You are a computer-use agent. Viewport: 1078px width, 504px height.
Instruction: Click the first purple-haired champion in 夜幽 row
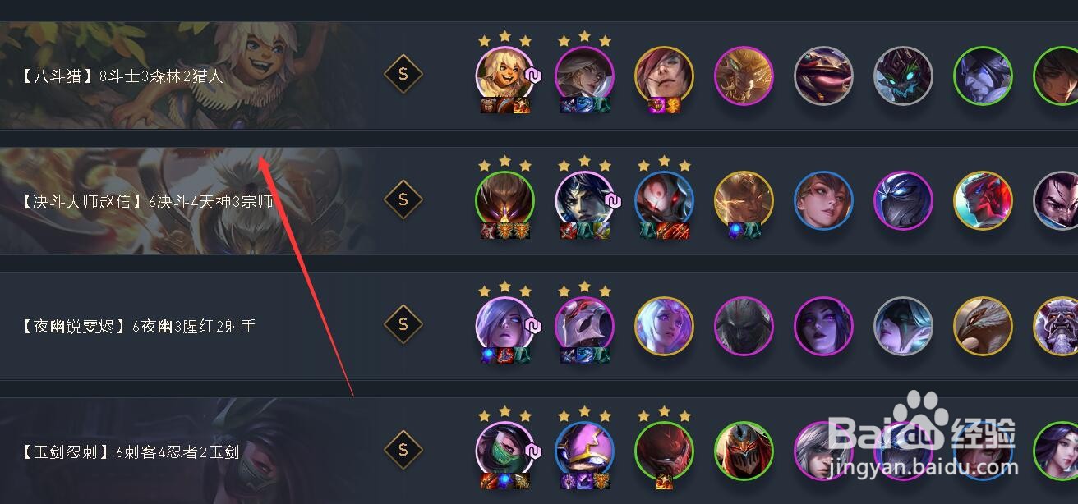pos(504,326)
